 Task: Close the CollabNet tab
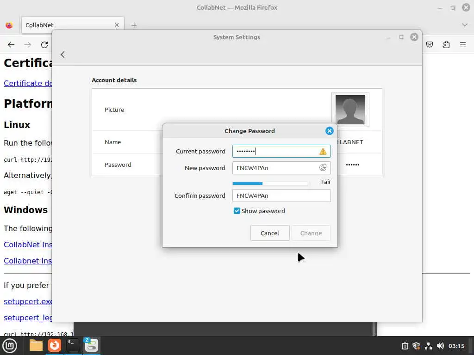pos(116,25)
